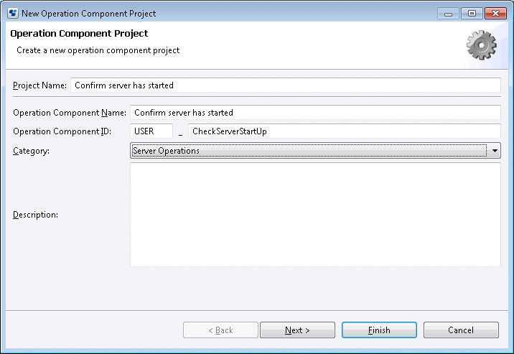
Task: Click the gear wizard banner icon
Action: [481, 45]
